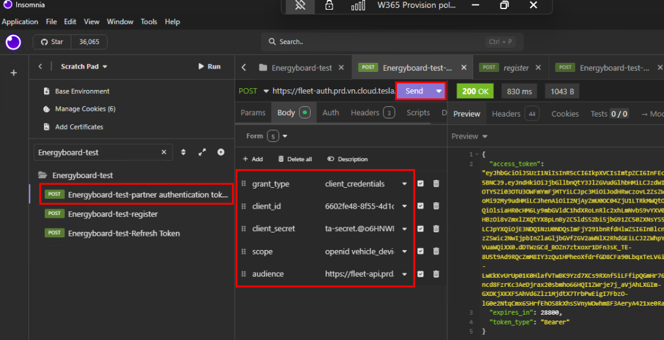Open the POST method dropdown
Viewport: 664px width, 340px height.
pos(254,91)
